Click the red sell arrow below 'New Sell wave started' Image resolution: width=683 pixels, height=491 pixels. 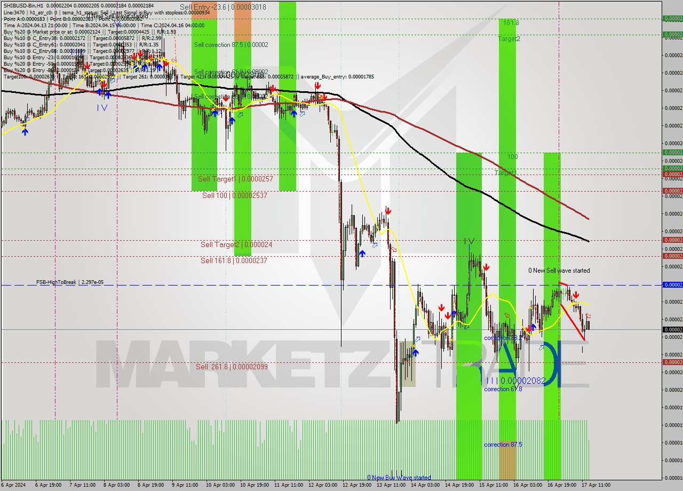[576, 295]
